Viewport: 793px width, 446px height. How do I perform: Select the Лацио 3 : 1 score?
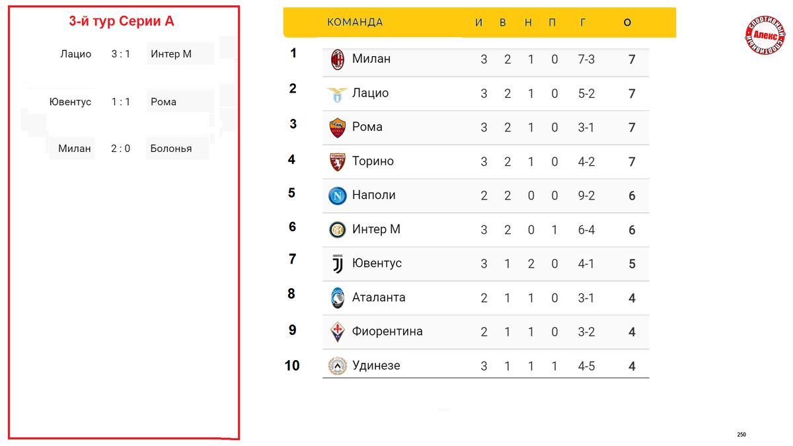tap(120, 54)
